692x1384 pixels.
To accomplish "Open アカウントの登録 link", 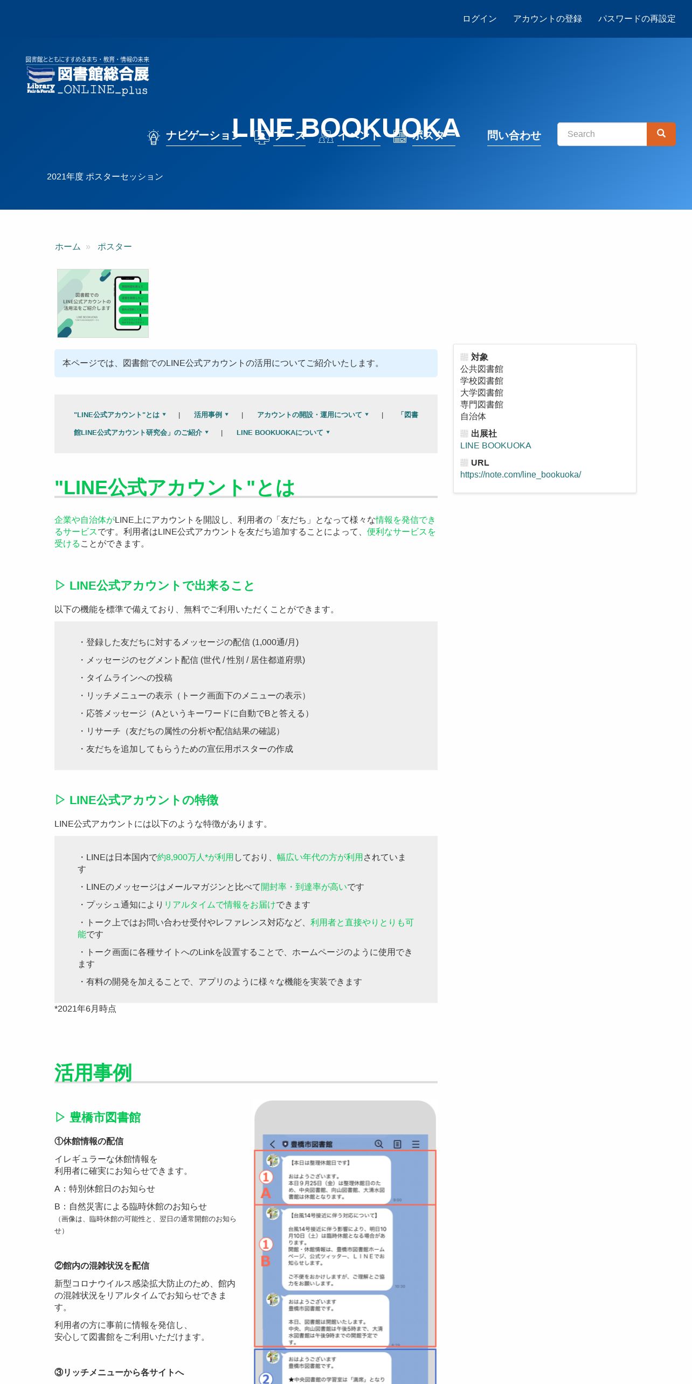I will click(x=548, y=19).
